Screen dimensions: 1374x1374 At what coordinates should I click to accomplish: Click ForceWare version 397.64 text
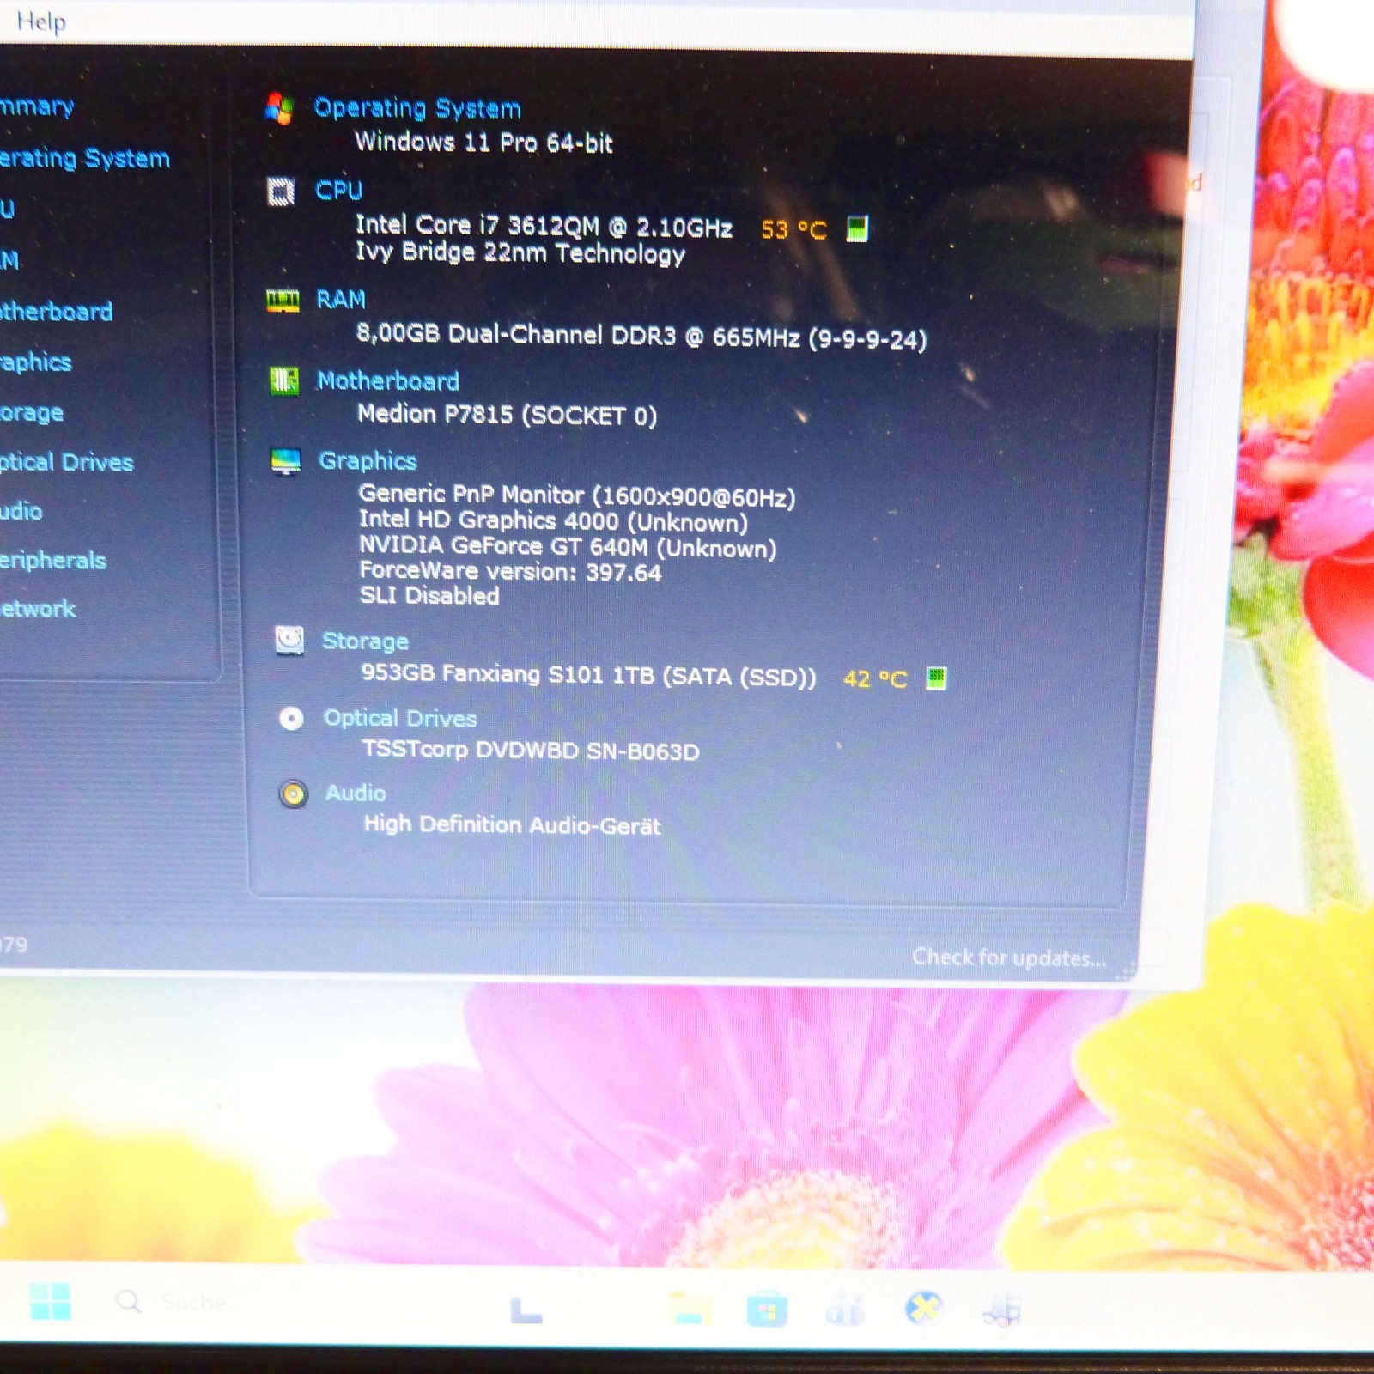pos(510,571)
